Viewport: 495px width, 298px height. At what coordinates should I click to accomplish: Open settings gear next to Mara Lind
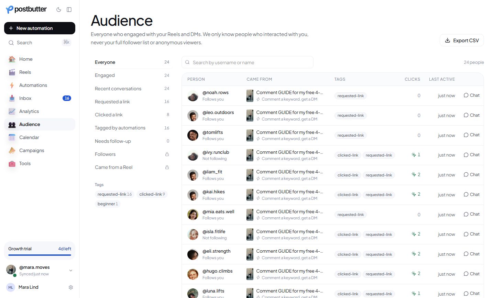click(71, 287)
